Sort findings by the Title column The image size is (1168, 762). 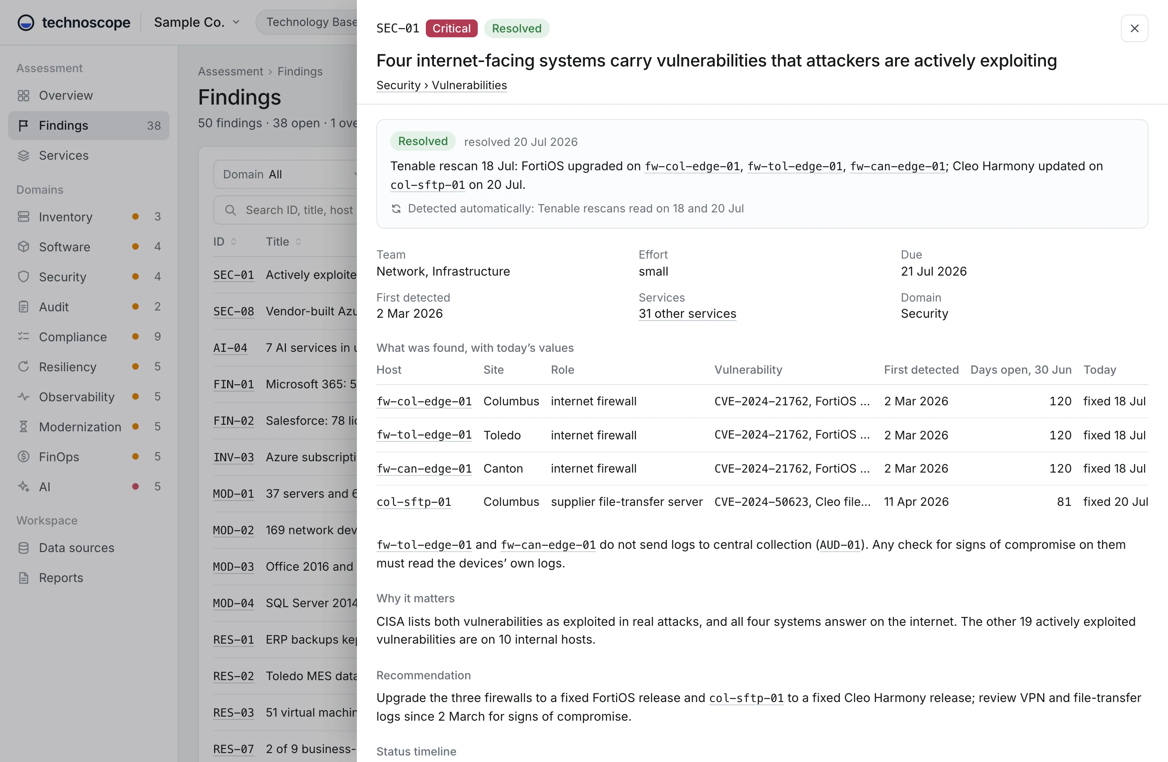[x=283, y=242]
